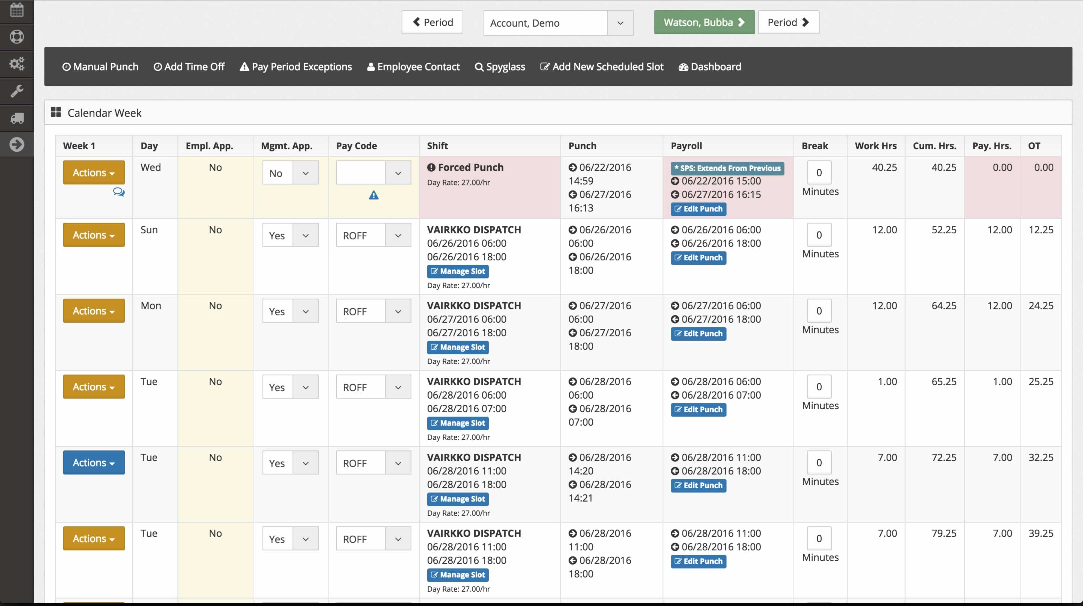Screen dimensions: 1083x606
Task: Click the wrench tools sidebar icon
Action: coord(17,91)
